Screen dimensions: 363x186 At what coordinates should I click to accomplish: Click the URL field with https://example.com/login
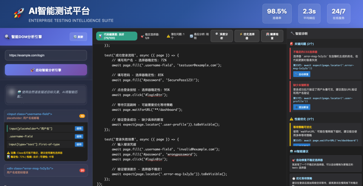click(x=46, y=55)
